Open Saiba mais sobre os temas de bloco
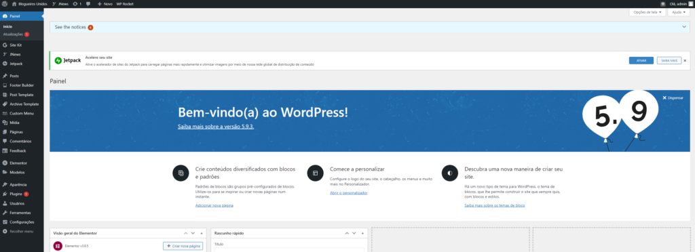 coord(495,205)
